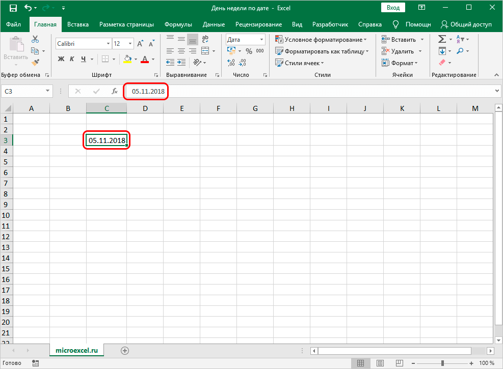Click the AutoSum sigma icon
Screen dimensions: 503x369
tap(442, 39)
